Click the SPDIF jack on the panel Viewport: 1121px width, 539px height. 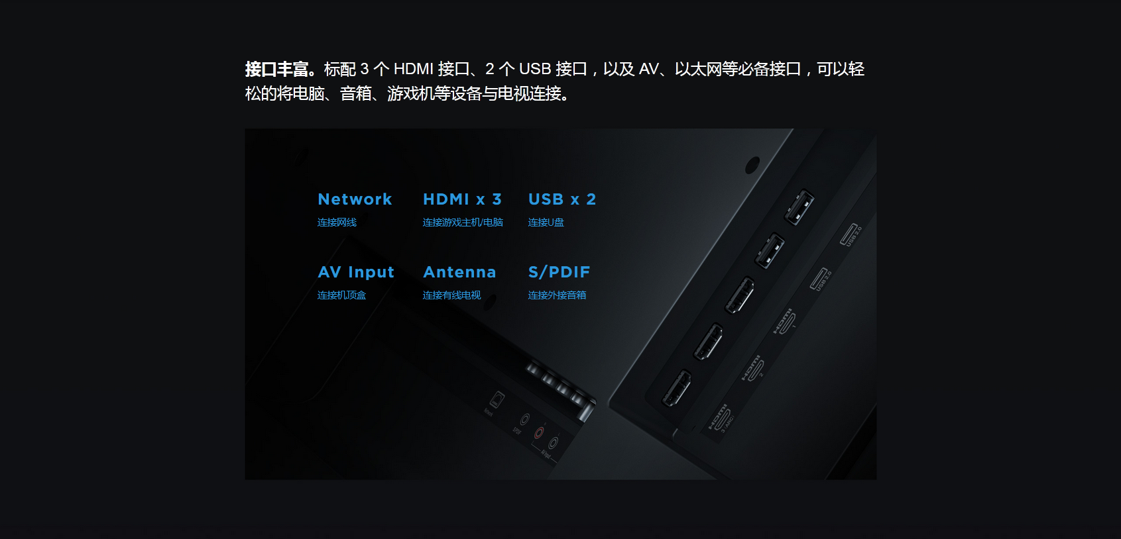coord(524,419)
